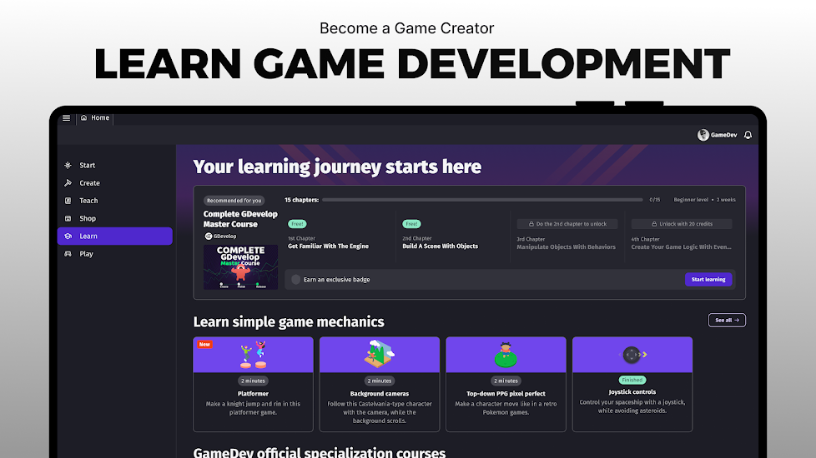Screen dimensions: 816x458
Task: Click GameDev official specialization courses heading
Action: click(x=320, y=452)
